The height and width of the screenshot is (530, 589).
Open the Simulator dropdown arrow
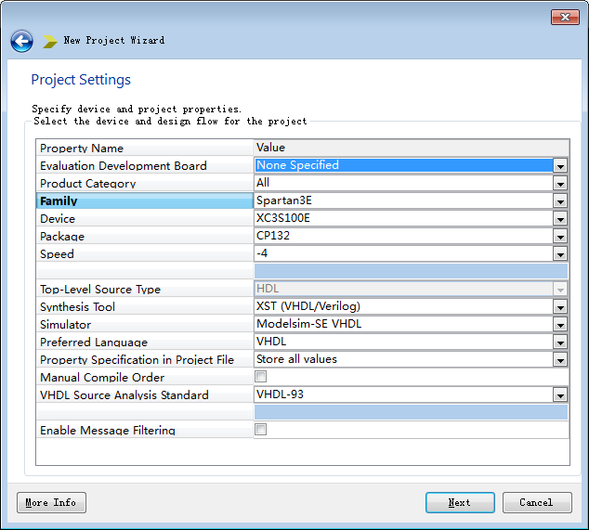click(x=560, y=325)
